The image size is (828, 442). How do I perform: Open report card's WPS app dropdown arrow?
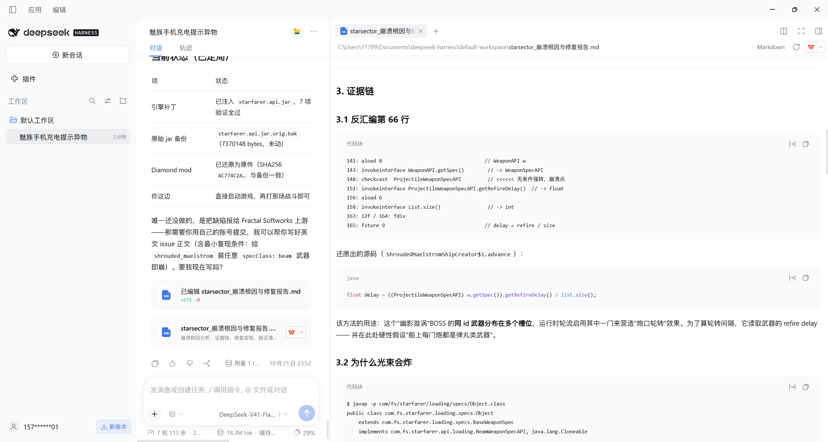click(301, 332)
